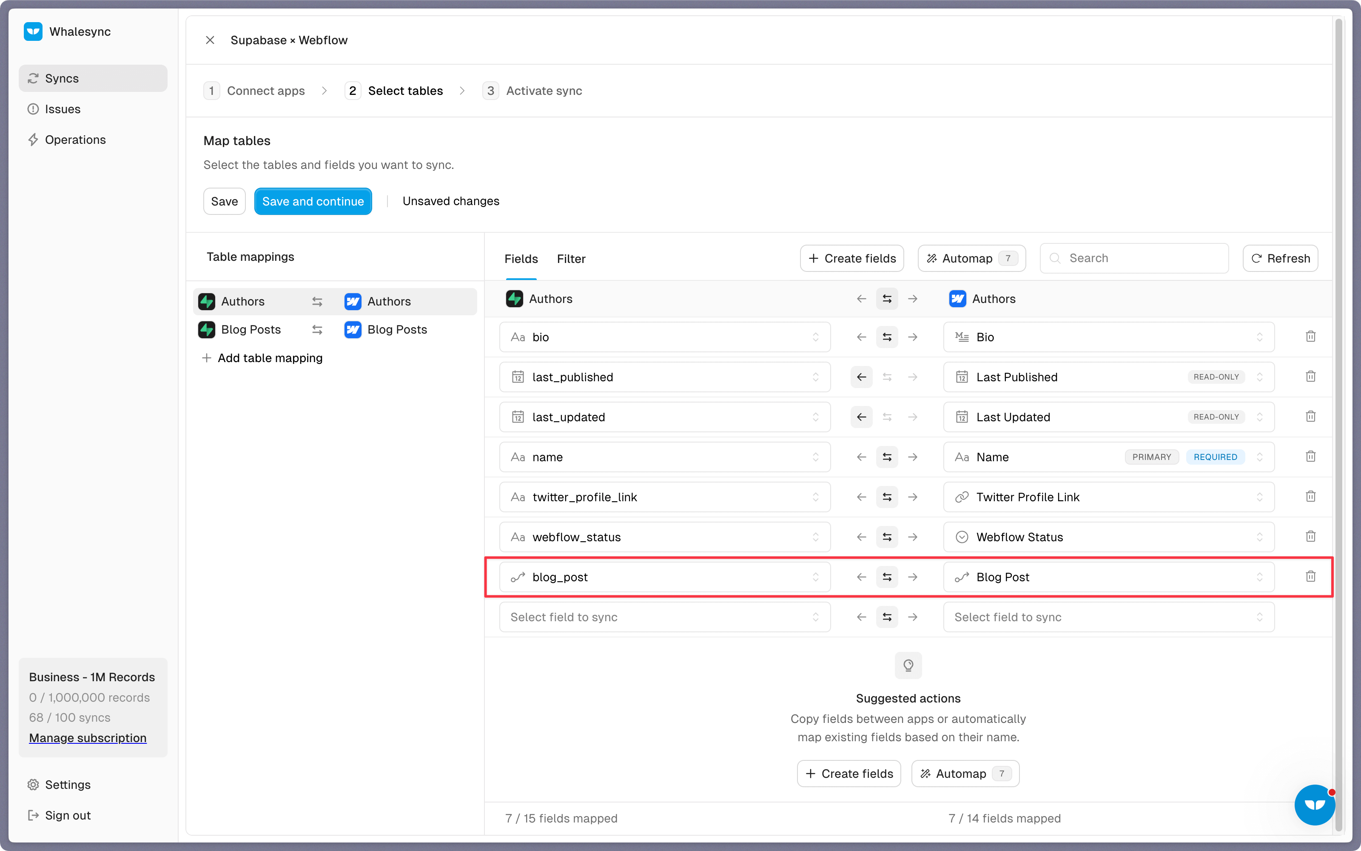
Task: Delete the last_updated field mapping
Action: tap(1310, 417)
